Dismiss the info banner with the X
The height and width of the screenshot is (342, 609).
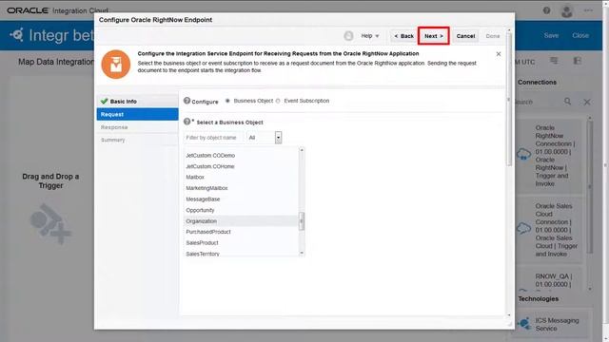[x=499, y=54]
